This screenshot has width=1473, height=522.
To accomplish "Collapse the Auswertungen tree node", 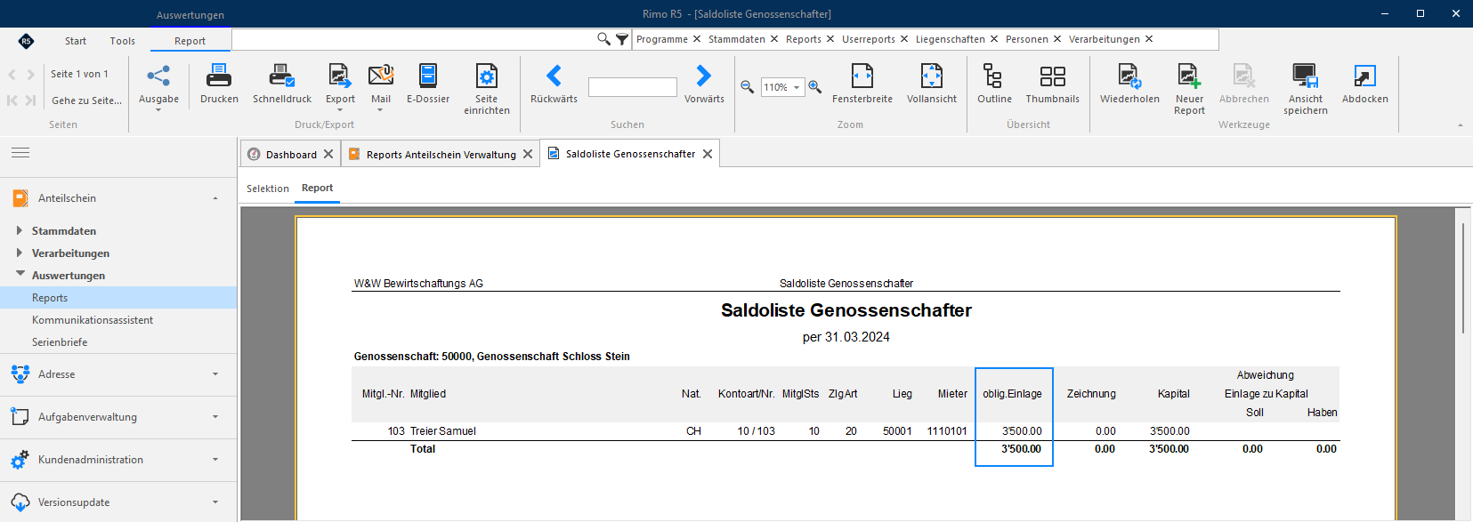I will point(20,274).
